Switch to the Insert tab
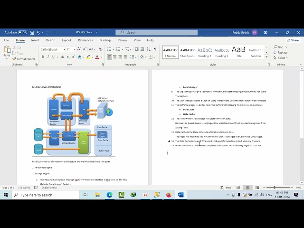 [x=35, y=40]
